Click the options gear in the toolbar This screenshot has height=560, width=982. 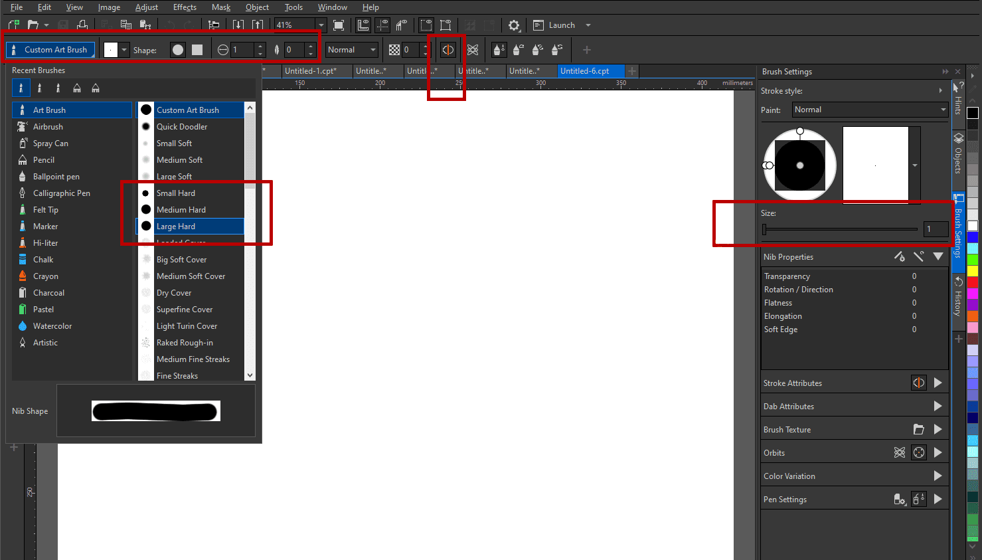tap(514, 25)
